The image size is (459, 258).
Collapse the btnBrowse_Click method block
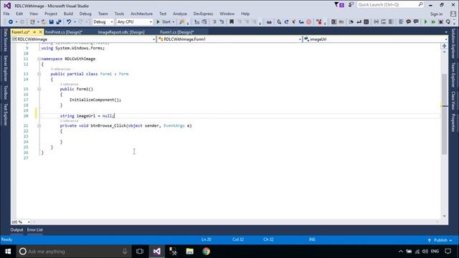click(39, 126)
